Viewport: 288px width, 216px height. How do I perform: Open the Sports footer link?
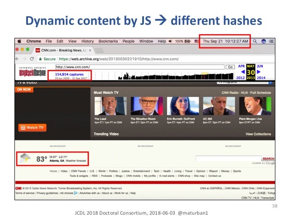pyautogui.click(x=237, y=171)
